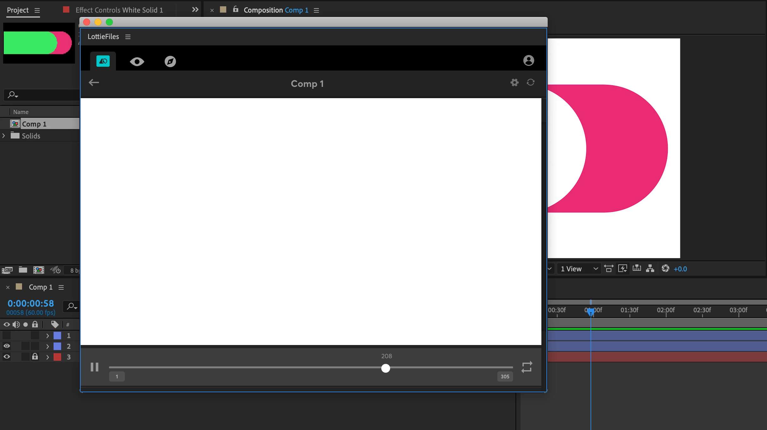Open the 1 View layout dropdown

[x=579, y=269]
